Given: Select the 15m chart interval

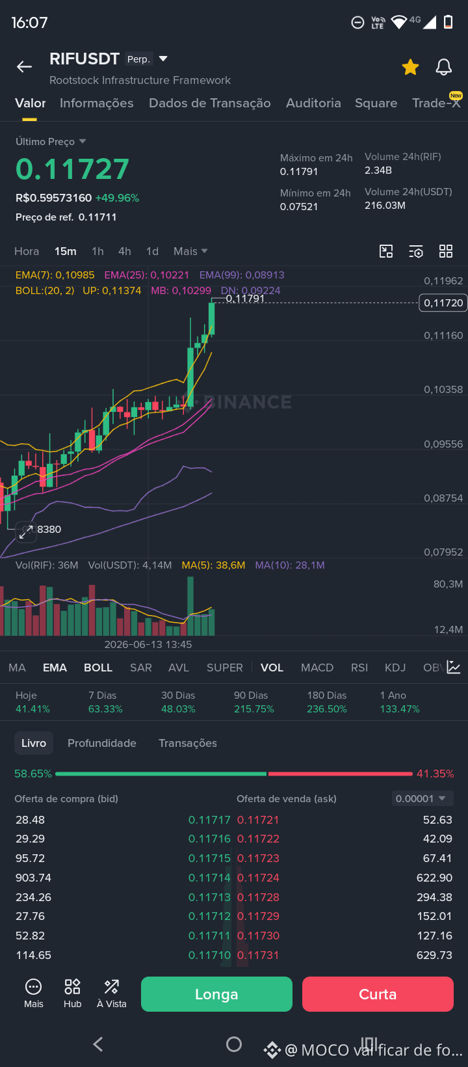Looking at the screenshot, I should click(x=65, y=251).
